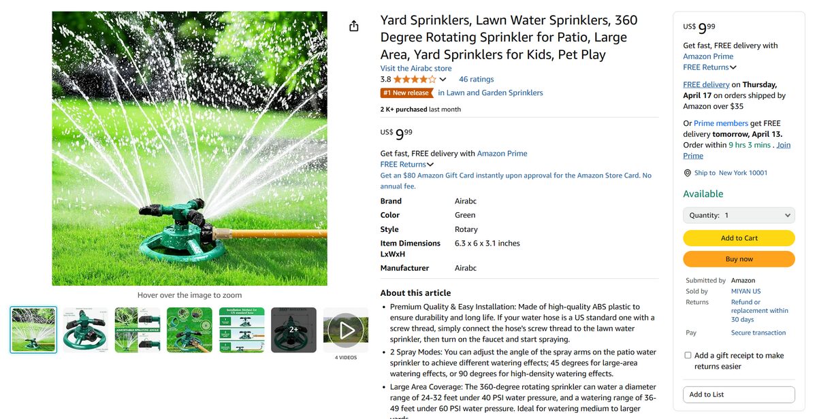Expand the star rating breakdown chevron
Screen dimensions: 817x419
[x=443, y=79]
